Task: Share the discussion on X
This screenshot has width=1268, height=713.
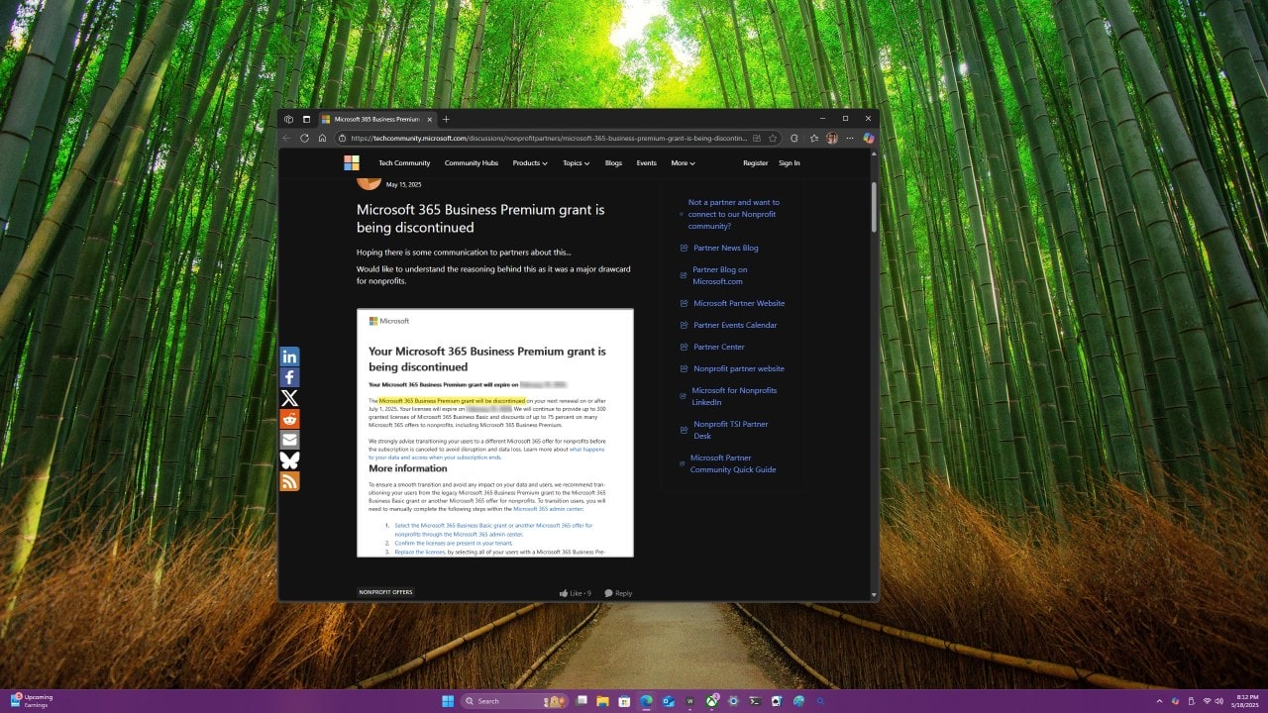Action: click(289, 397)
